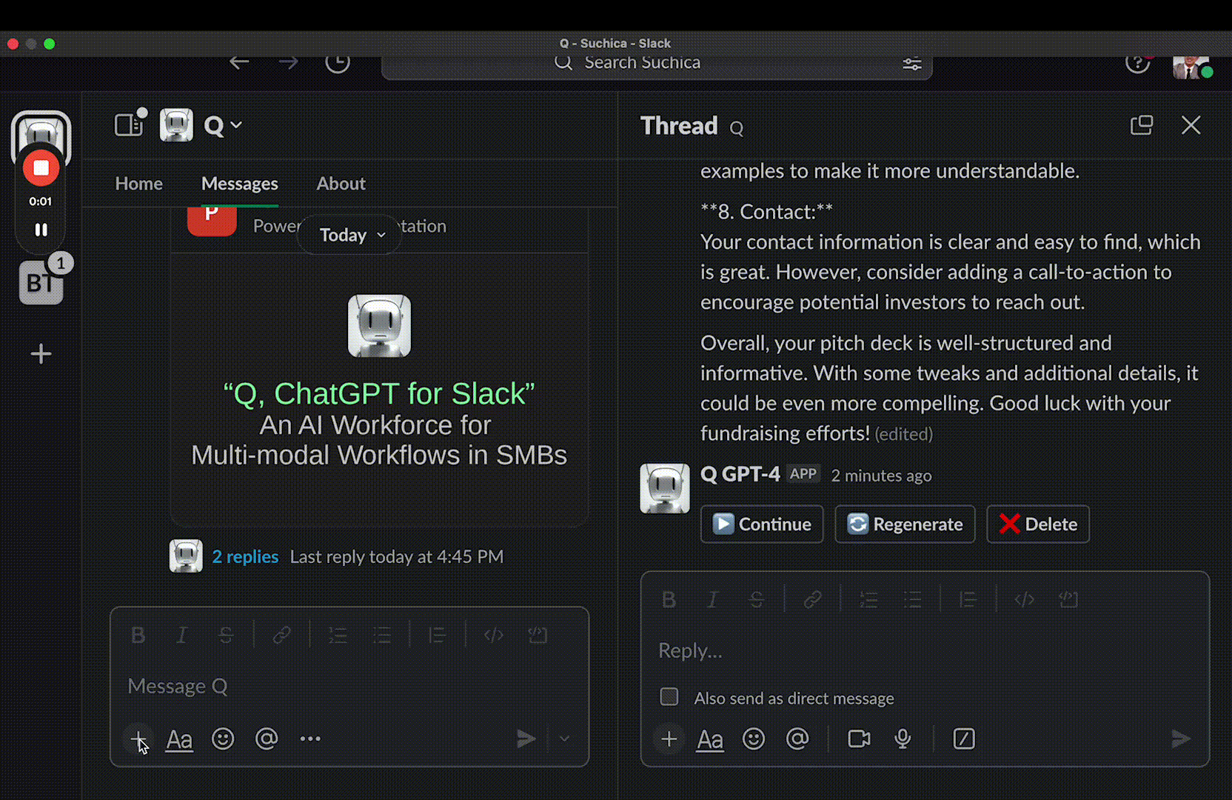1232x800 pixels.
Task: Record a video clip in thread reply
Action: tap(859, 739)
